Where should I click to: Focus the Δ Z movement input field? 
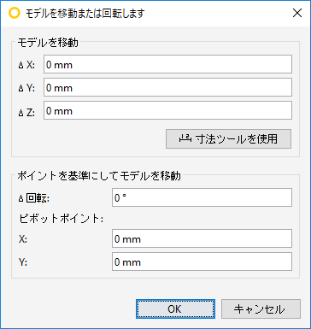[x=167, y=110]
